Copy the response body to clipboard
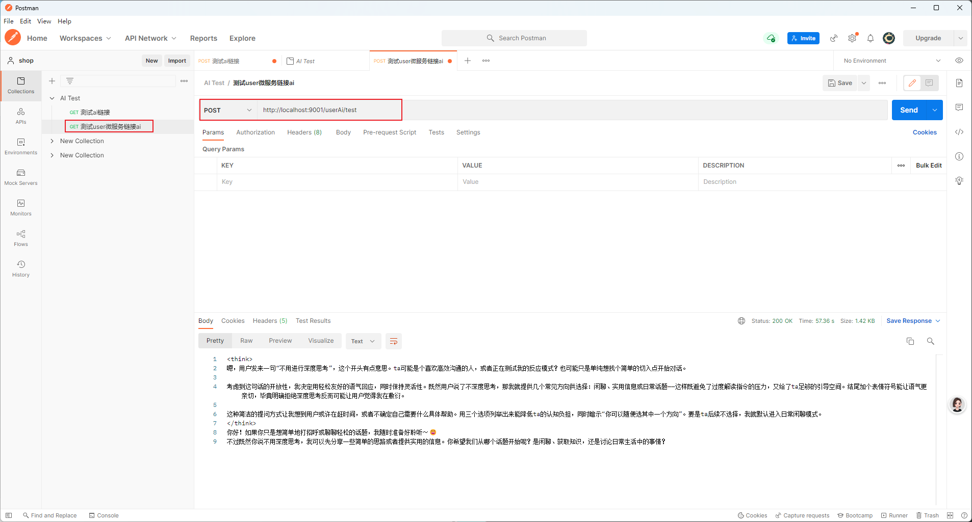This screenshot has height=522, width=972. (x=910, y=341)
